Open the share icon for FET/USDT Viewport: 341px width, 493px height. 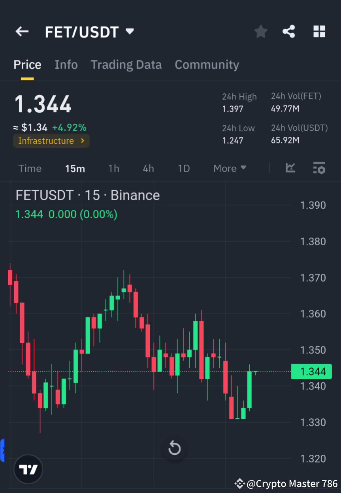click(289, 32)
